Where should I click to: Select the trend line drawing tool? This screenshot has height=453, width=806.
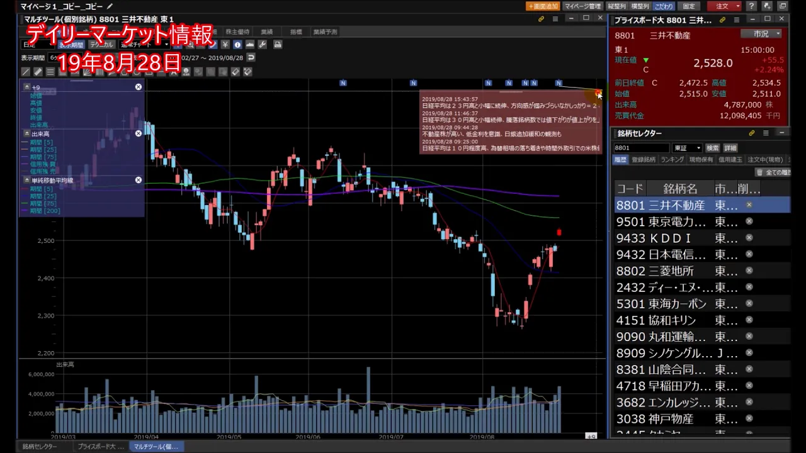[x=25, y=72]
